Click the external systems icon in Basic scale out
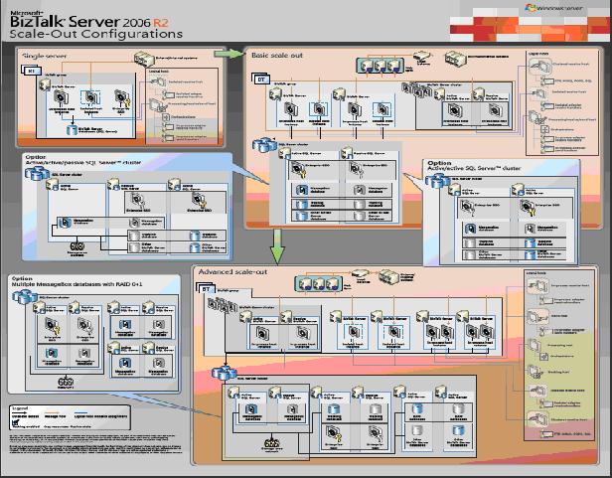Image resolution: width=612 pixels, height=478 pixels. pyautogui.click(x=455, y=59)
